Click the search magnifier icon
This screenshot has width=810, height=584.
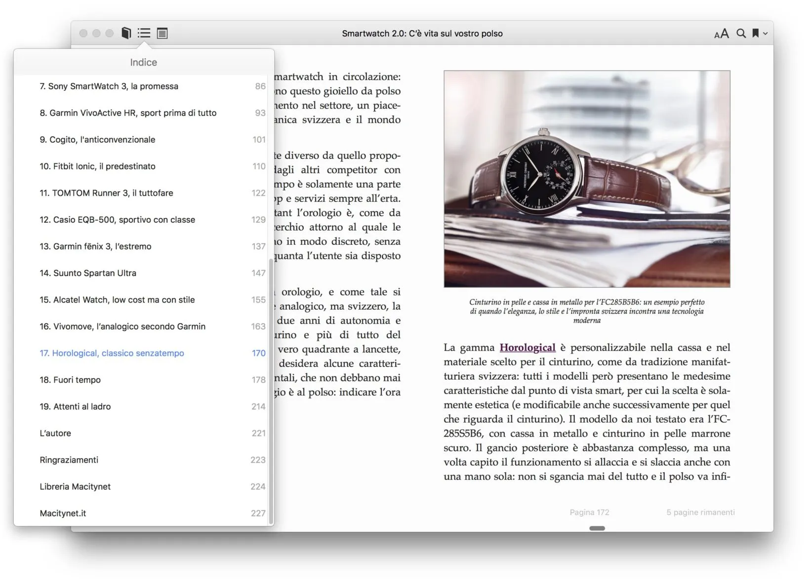(741, 34)
